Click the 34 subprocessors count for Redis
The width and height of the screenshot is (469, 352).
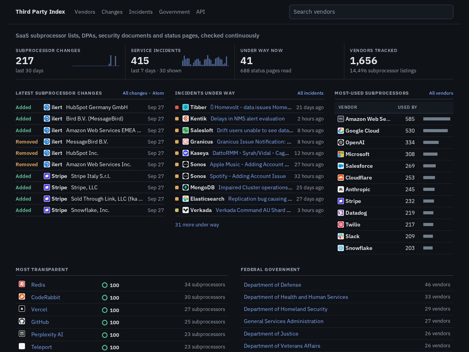(x=205, y=285)
